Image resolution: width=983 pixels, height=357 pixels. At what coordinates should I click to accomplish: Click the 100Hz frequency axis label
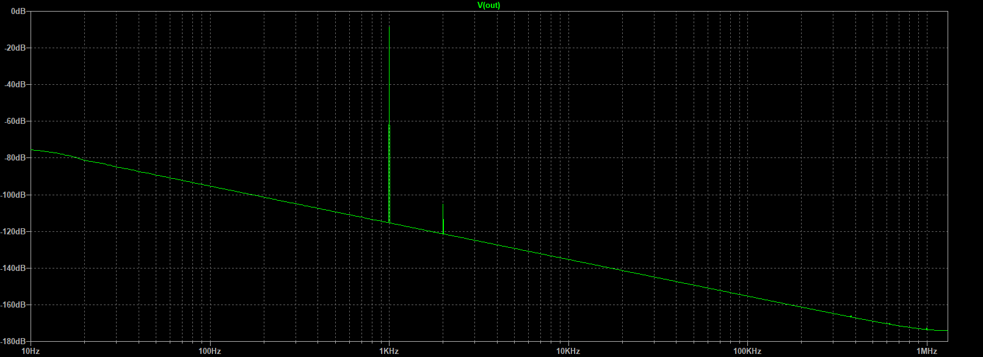(209, 351)
